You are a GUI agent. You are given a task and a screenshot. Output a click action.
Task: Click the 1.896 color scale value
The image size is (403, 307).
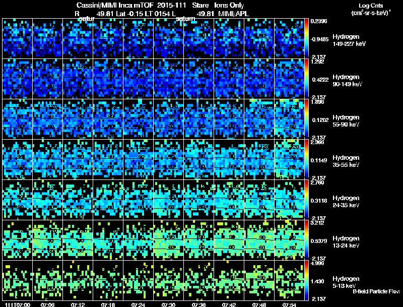coord(317,102)
